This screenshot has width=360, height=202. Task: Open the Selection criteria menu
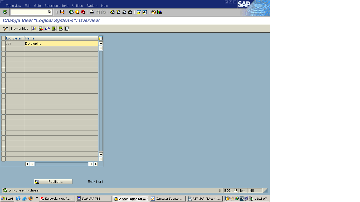[56, 6]
